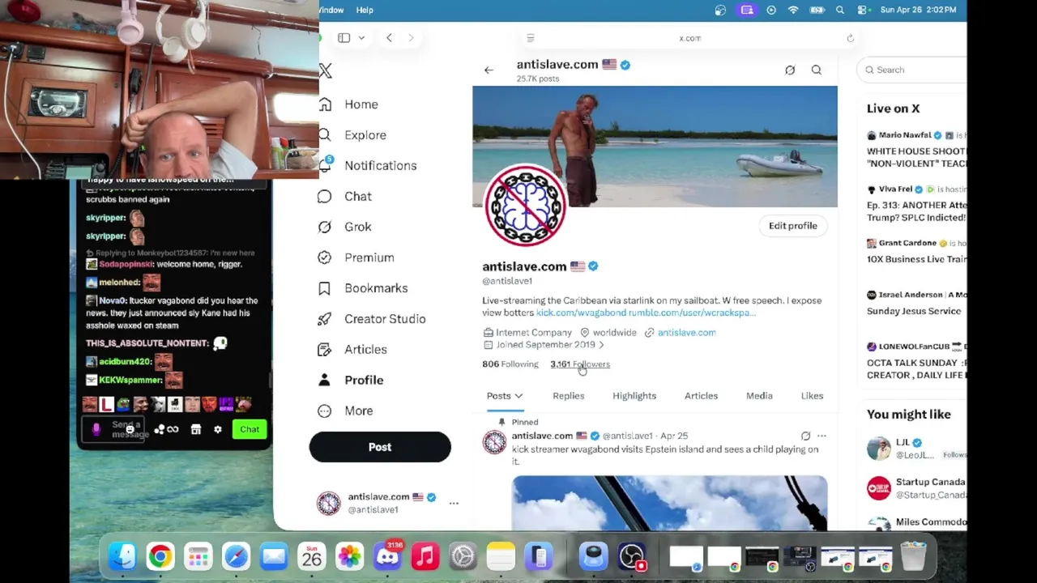Switch to the Articles profile tab
Screen dimensions: 1037x583
(x=701, y=396)
